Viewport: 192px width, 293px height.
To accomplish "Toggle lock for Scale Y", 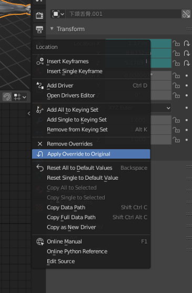I will pos(176,130).
